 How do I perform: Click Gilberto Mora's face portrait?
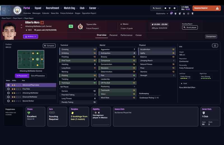tap(9, 31)
